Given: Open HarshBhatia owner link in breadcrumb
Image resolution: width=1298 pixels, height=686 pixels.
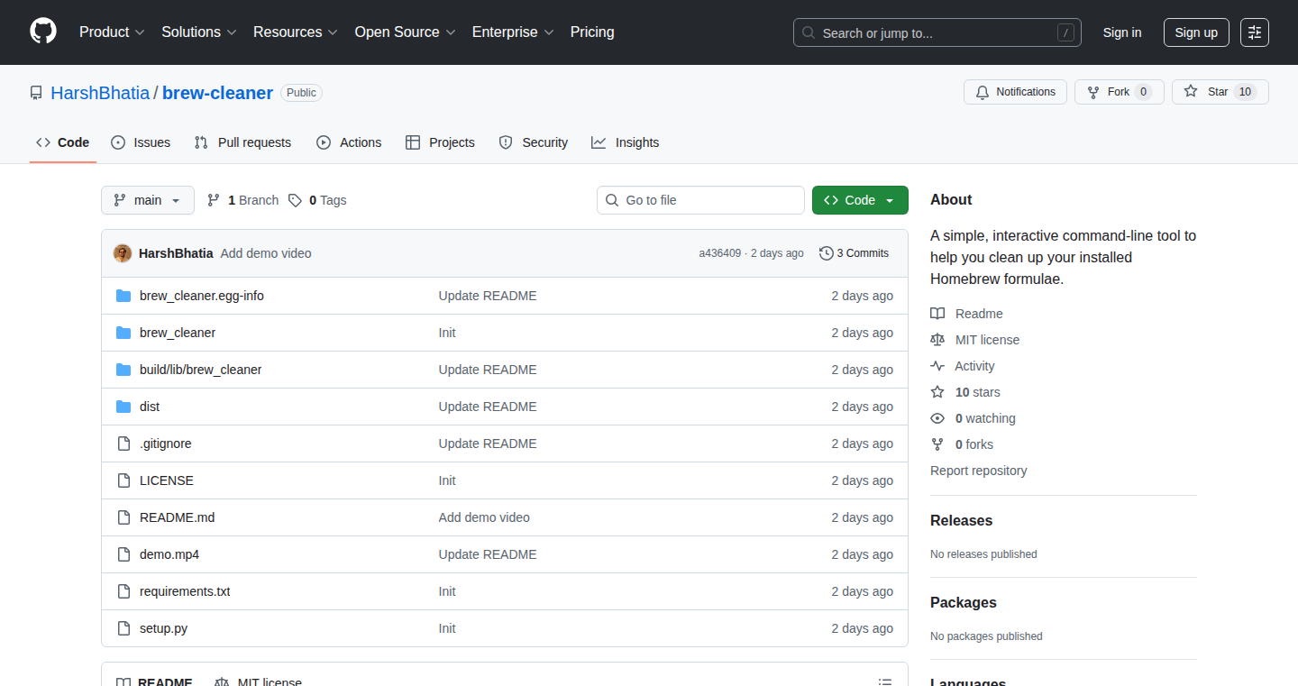Looking at the screenshot, I should click(x=100, y=93).
